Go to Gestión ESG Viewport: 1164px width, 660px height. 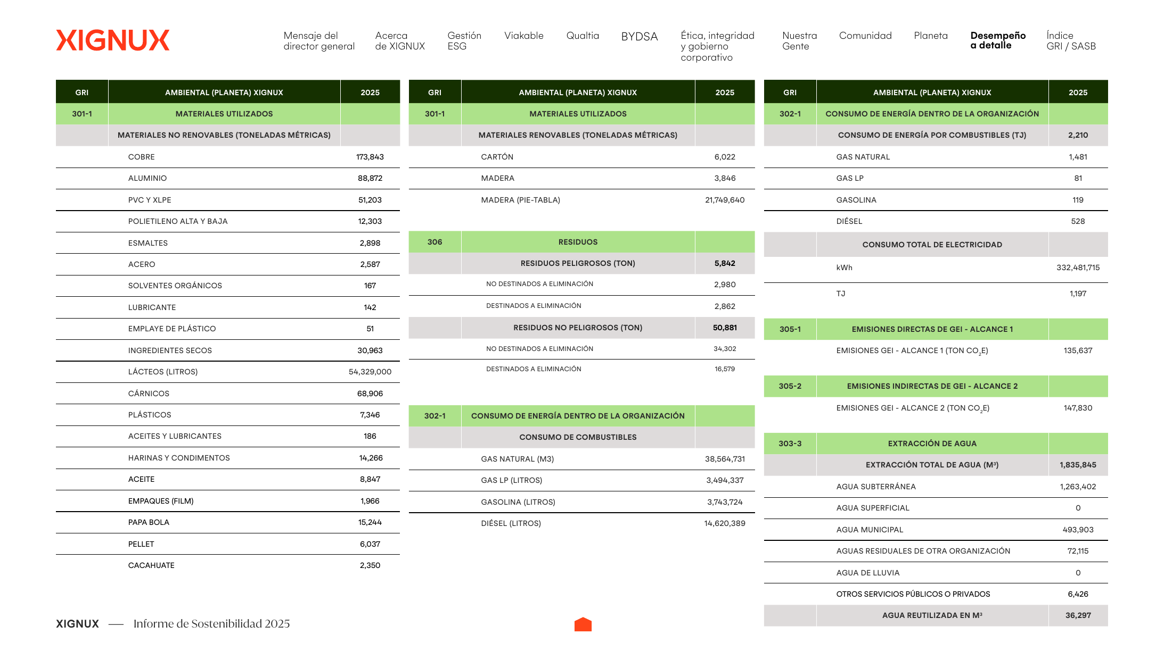coord(464,41)
